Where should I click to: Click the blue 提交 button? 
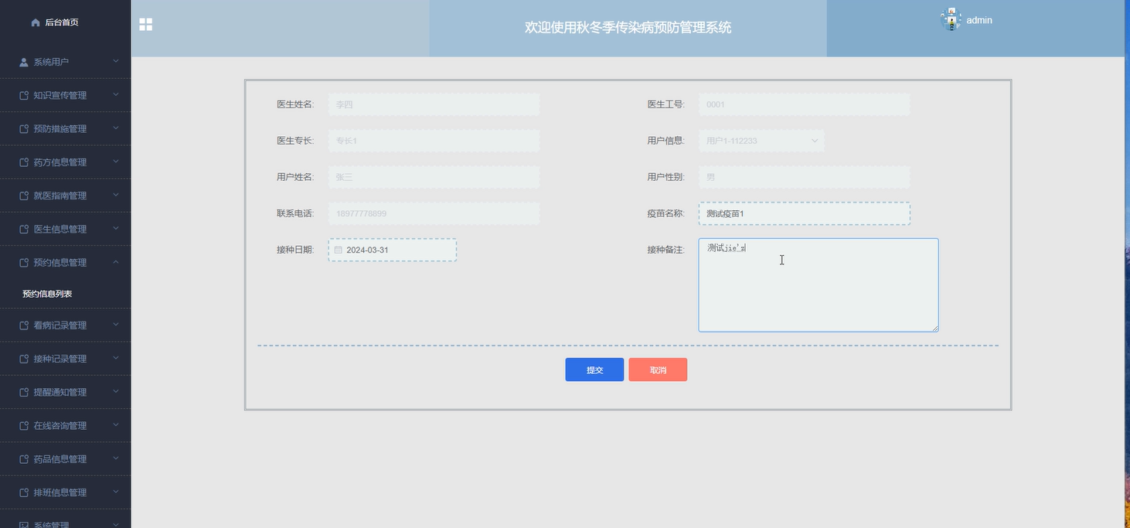point(594,370)
